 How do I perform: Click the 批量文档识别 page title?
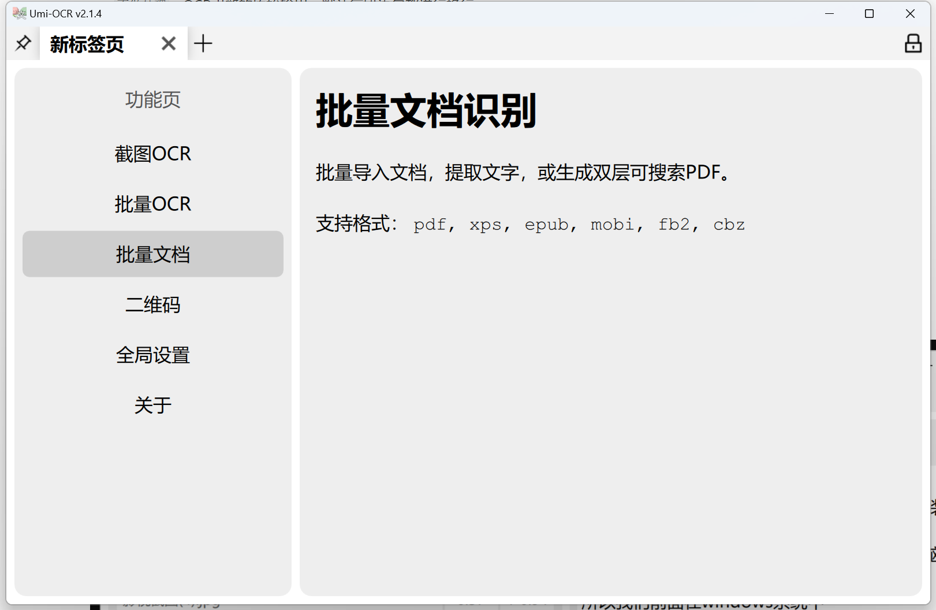click(x=426, y=110)
